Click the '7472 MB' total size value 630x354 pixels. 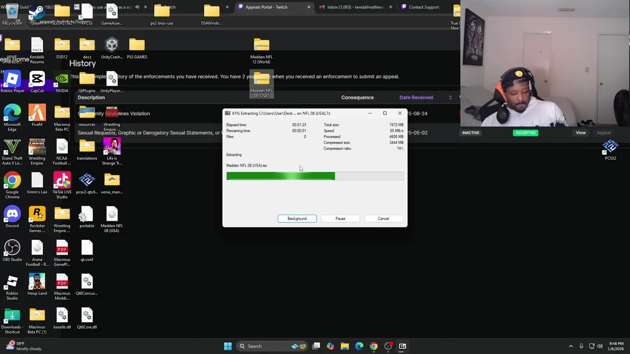[396, 125]
